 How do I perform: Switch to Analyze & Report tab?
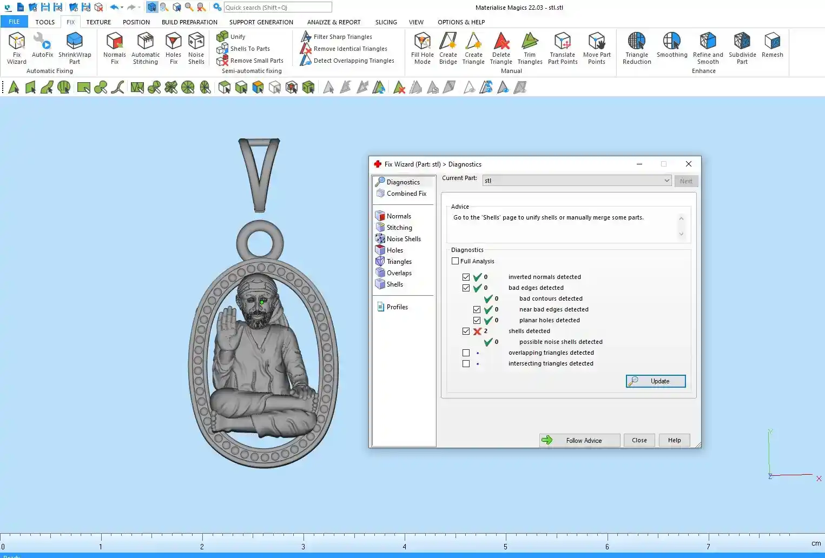(x=333, y=22)
